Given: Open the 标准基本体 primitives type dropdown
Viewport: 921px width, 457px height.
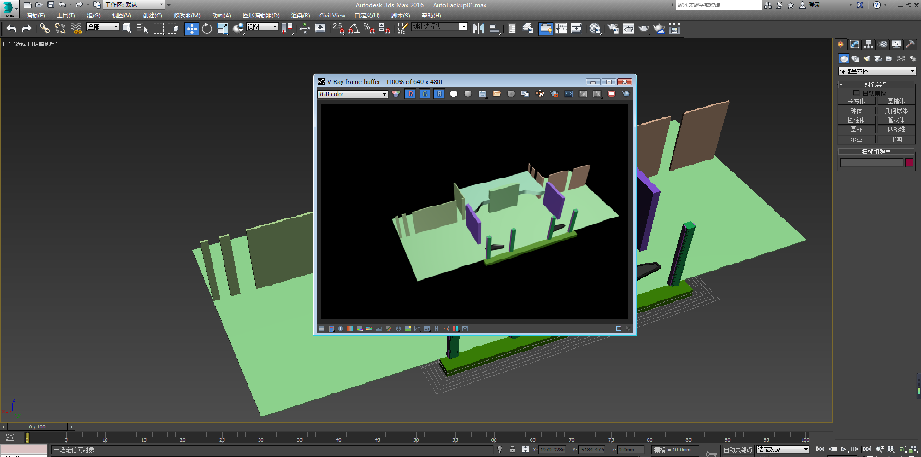Looking at the screenshot, I should coord(876,71).
